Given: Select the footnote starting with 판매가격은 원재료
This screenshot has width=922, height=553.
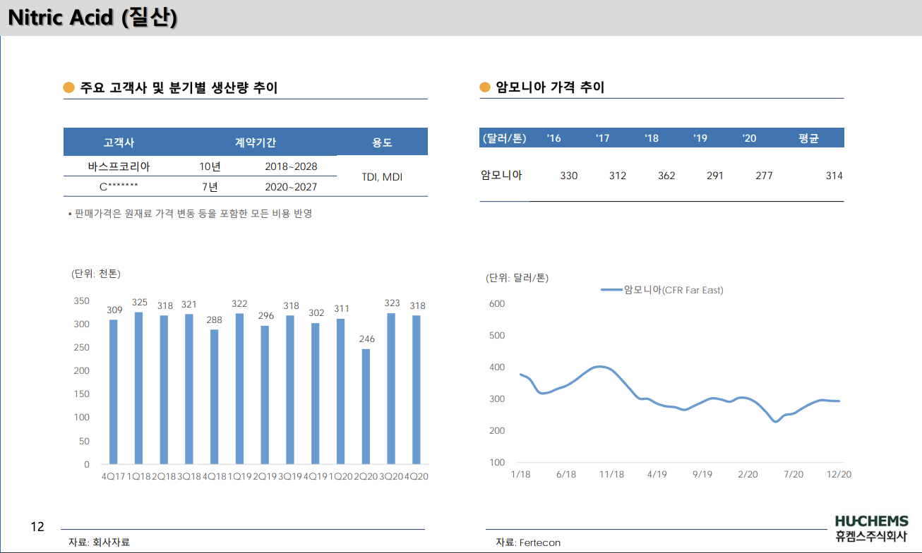Looking at the screenshot, I should 191,213.
